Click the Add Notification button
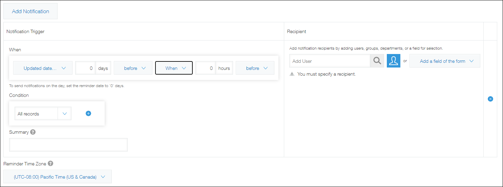This screenshot has height=187, width=503. [30, 11]
